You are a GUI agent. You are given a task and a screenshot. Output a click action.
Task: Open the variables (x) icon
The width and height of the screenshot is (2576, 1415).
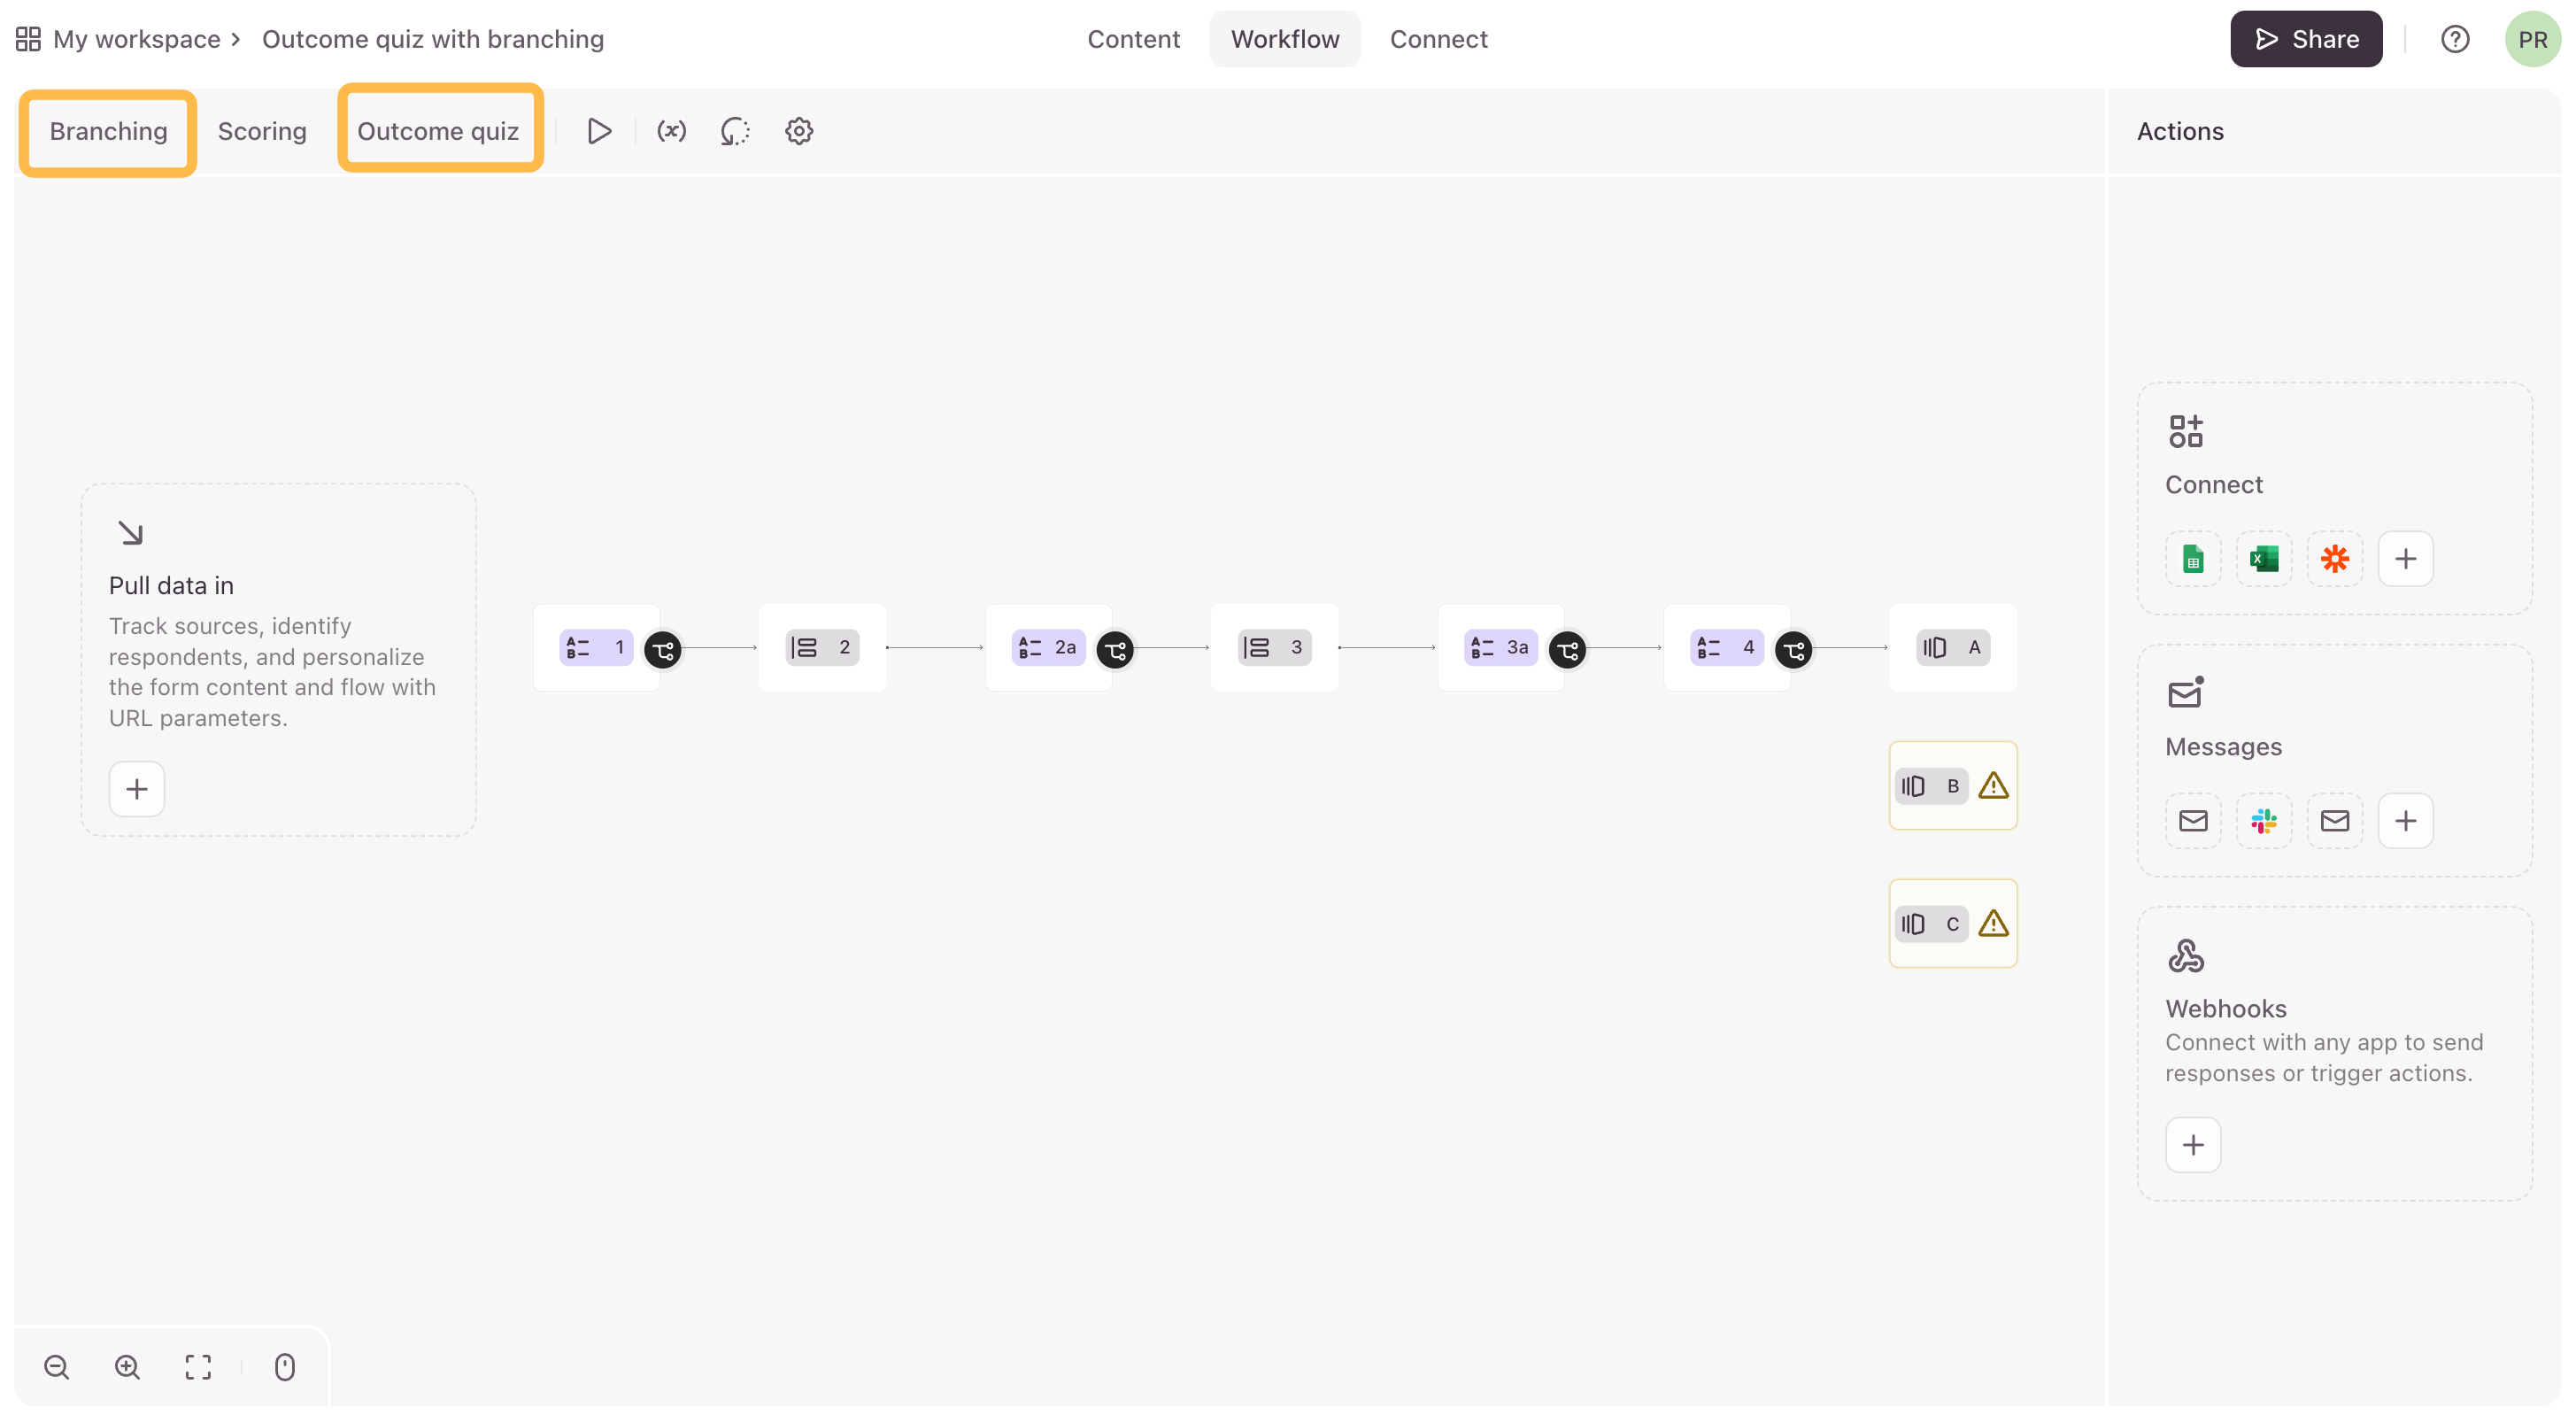tap(671, 131)
